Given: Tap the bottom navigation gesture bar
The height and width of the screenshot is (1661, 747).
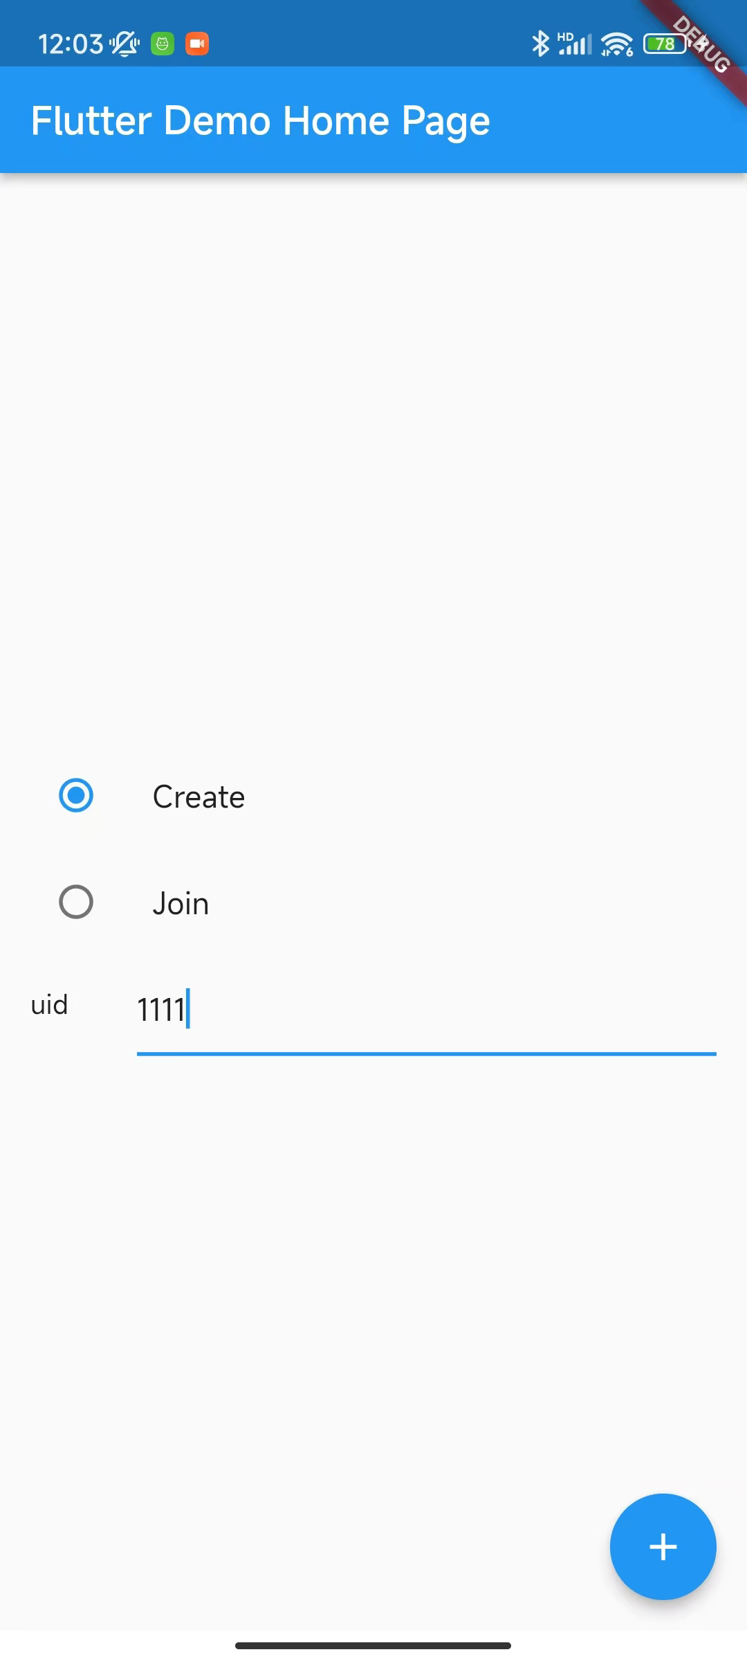Looking at the screenshot, I should tap(373, 1645).
